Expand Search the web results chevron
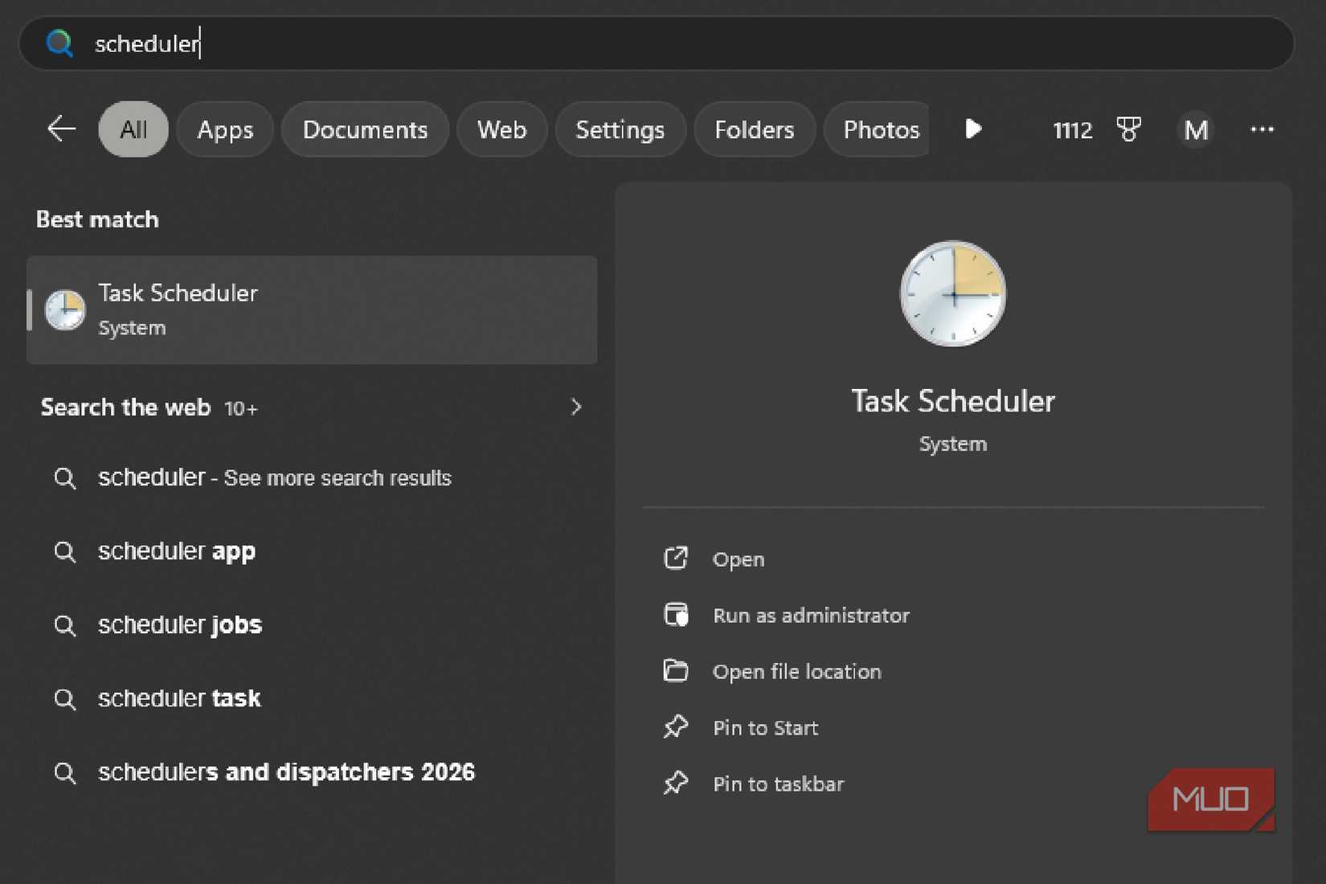The width and height of the screenshot is (1326, 884). pyautogui.click(x=575, y=407)
